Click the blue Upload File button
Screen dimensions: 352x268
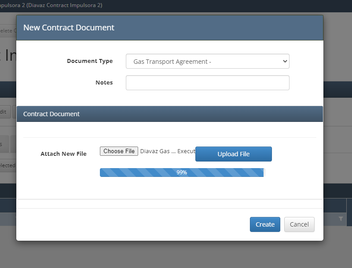233,154
